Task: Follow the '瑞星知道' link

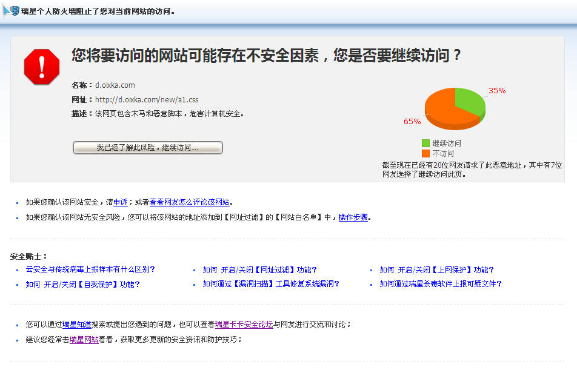Action: click(x=76, y=325)
